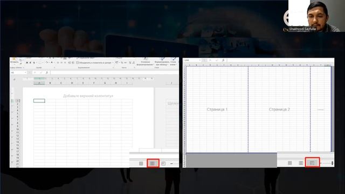
Task: Activate Page Break Preview in right window
Action: pos(312,163)
